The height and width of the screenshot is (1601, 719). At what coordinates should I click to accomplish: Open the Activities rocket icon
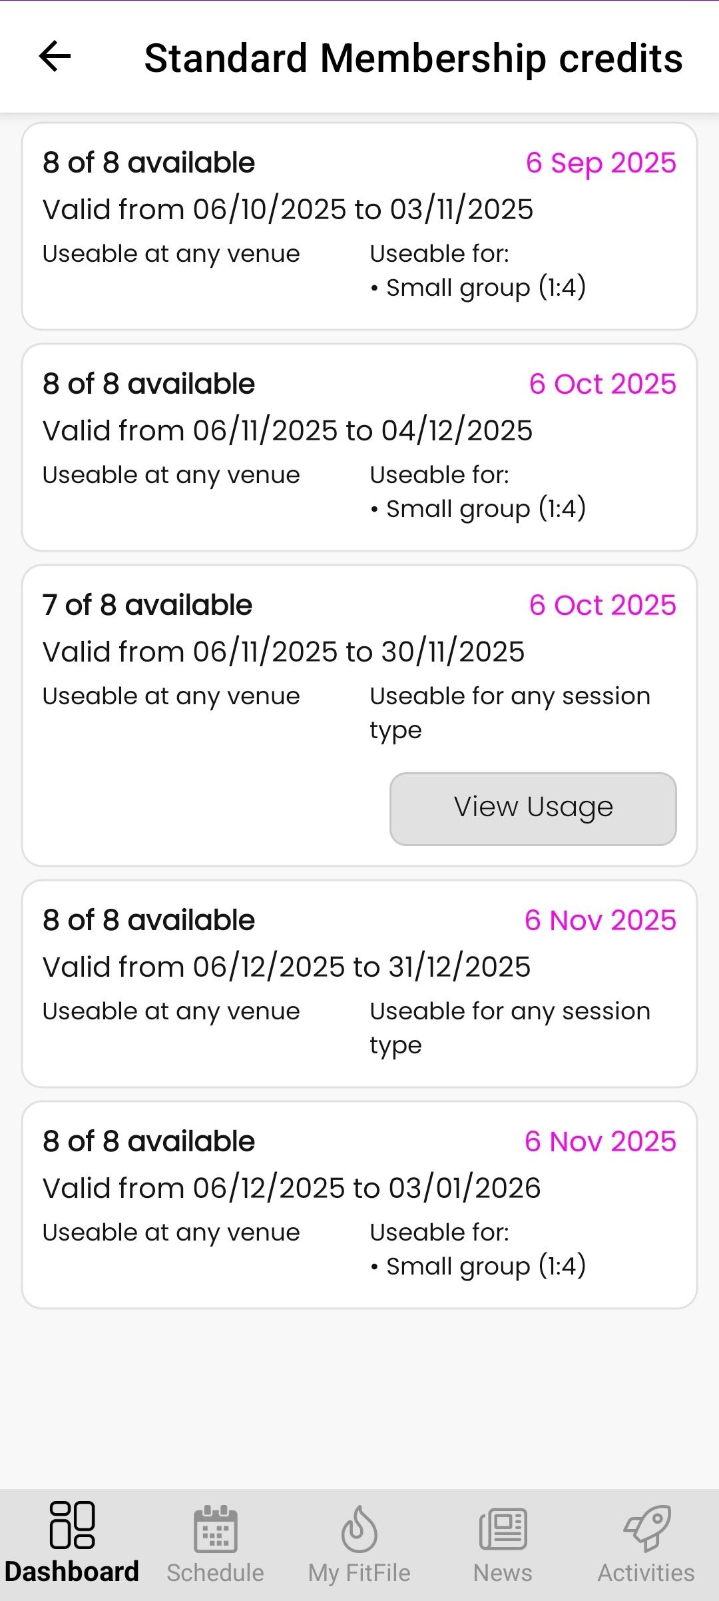point(646,1528)
